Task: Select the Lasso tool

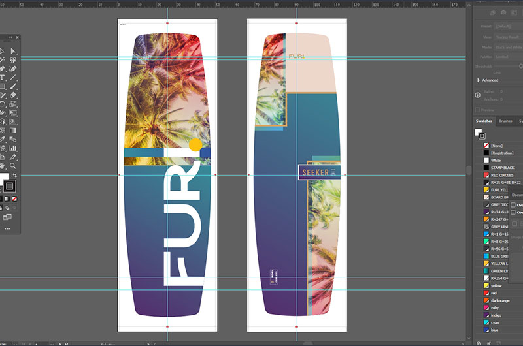Action: pos(12,60)
